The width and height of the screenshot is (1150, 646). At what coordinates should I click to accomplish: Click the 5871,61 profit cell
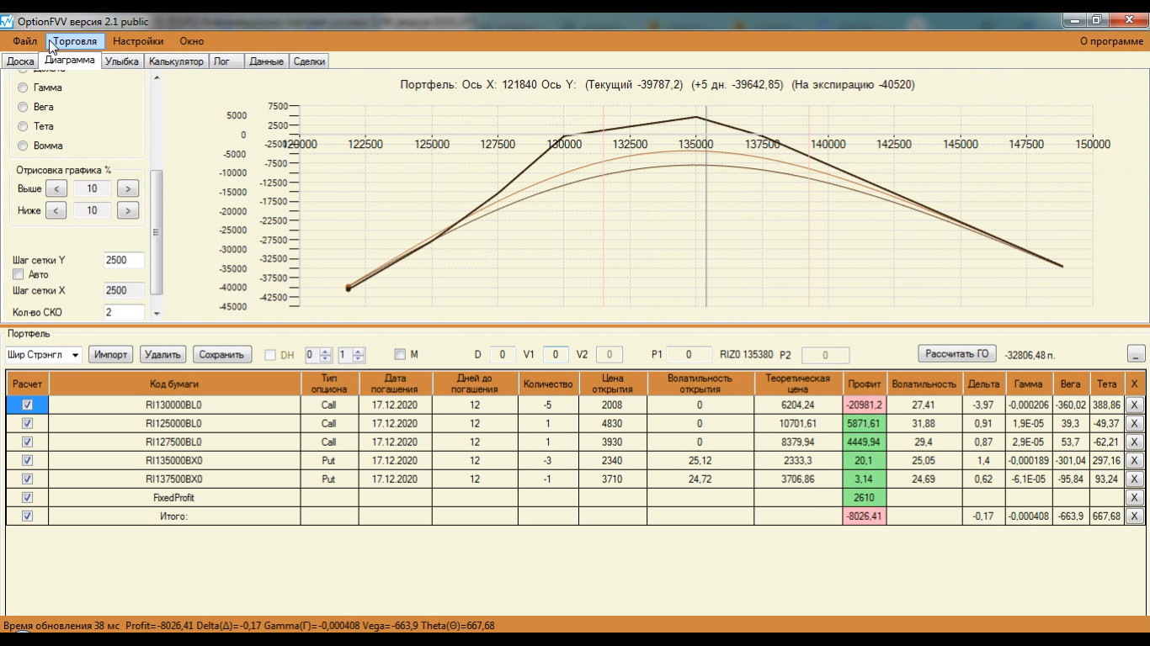tap(865, 423)
